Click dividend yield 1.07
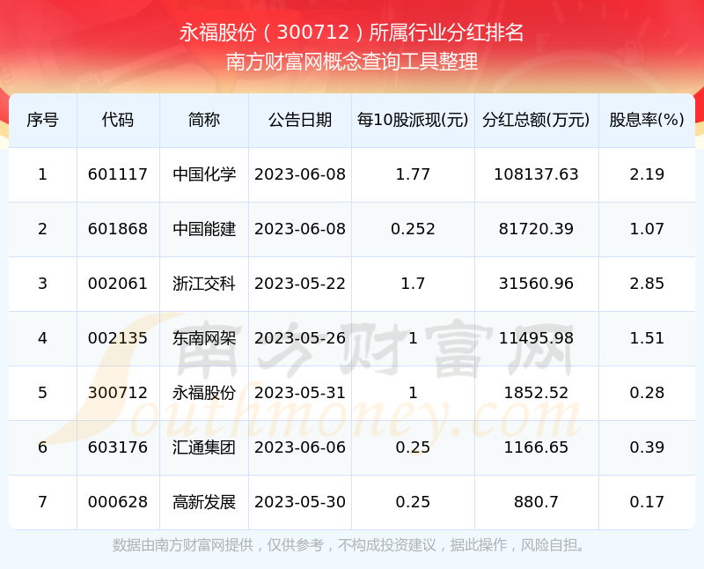 tap(647, 229)
